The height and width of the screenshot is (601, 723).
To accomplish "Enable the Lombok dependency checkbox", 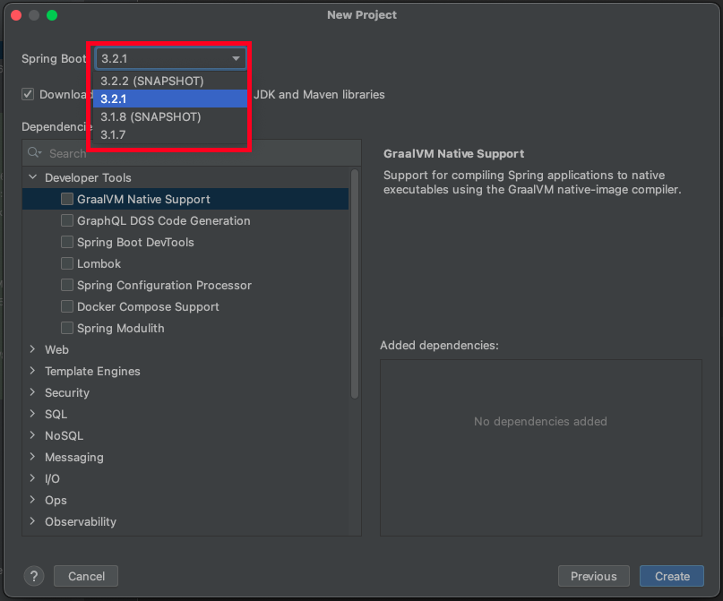I will [x=66, y=263].
